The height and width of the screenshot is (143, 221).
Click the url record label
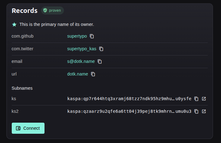[14, 74]
